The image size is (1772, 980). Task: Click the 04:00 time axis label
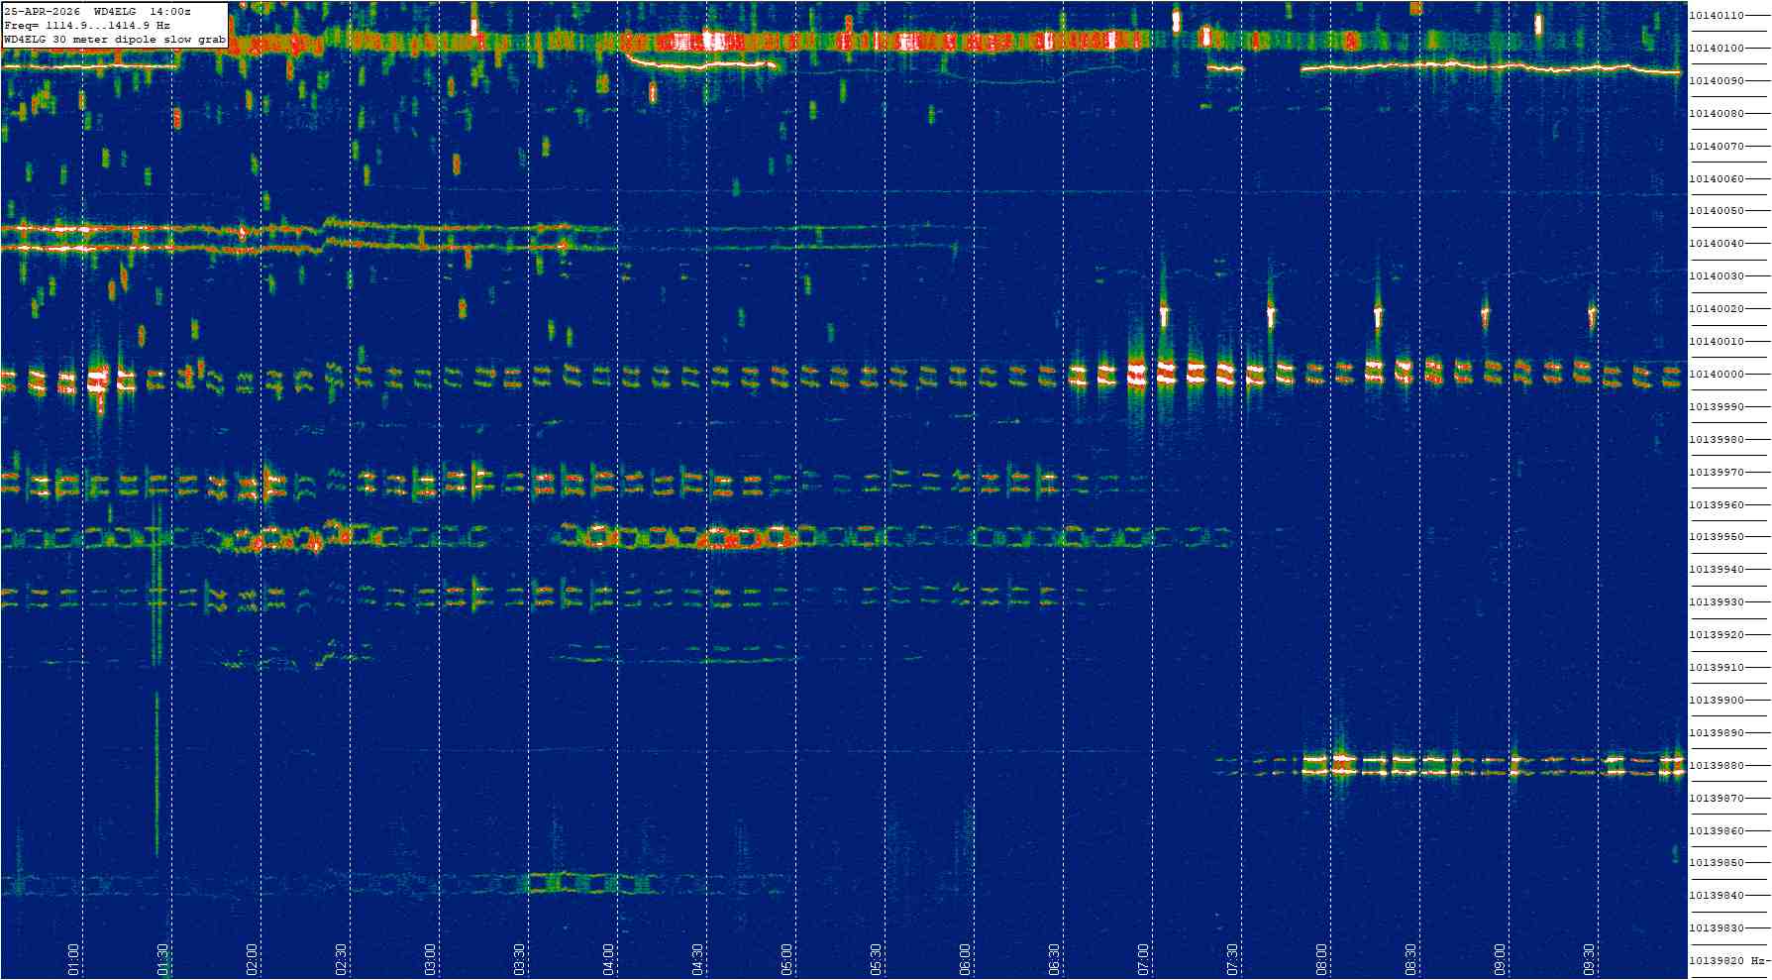(x=609, y=959)
